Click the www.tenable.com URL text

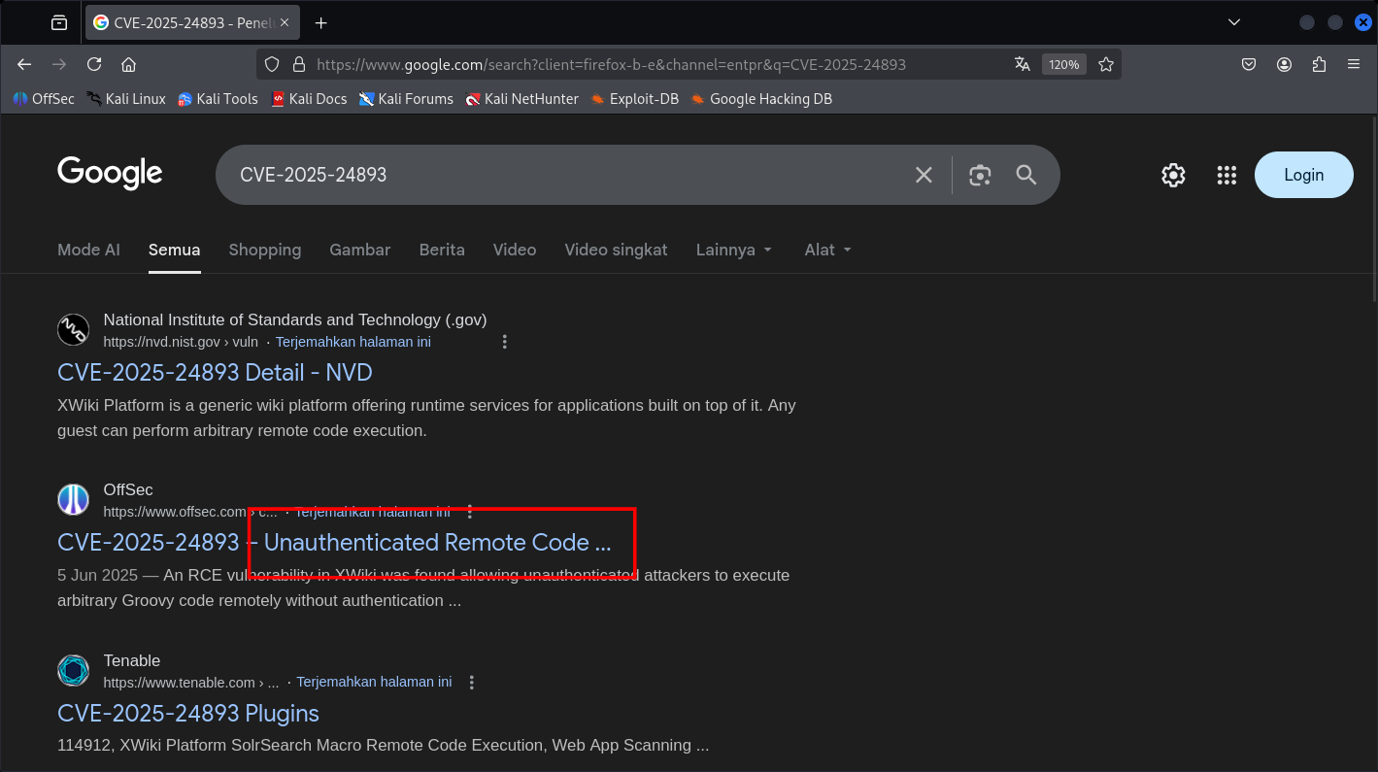coord(191,683)
